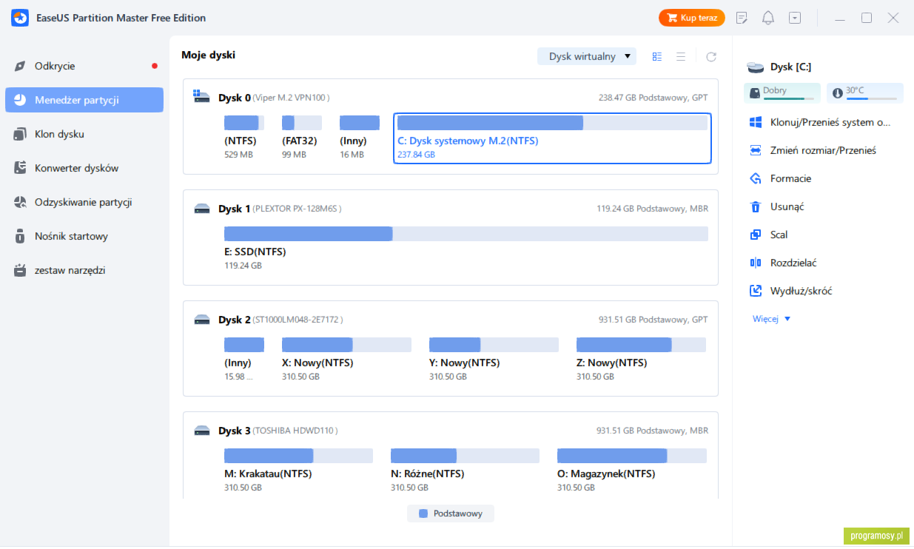Viewport: 914px width, 549px height.
Task: Select Menedżer partycji in sidebar
Action: [x=84, y=100]
